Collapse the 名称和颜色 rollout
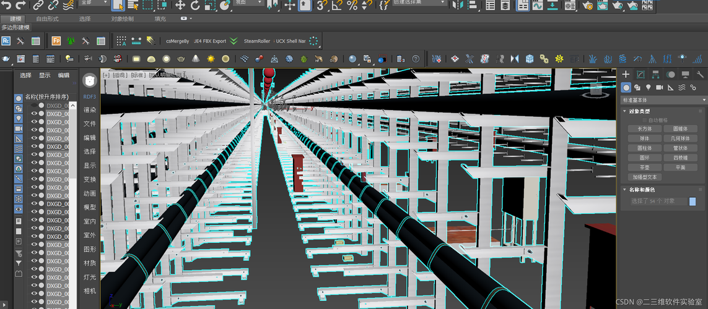708x309 pixels. (x=625, y=190)
